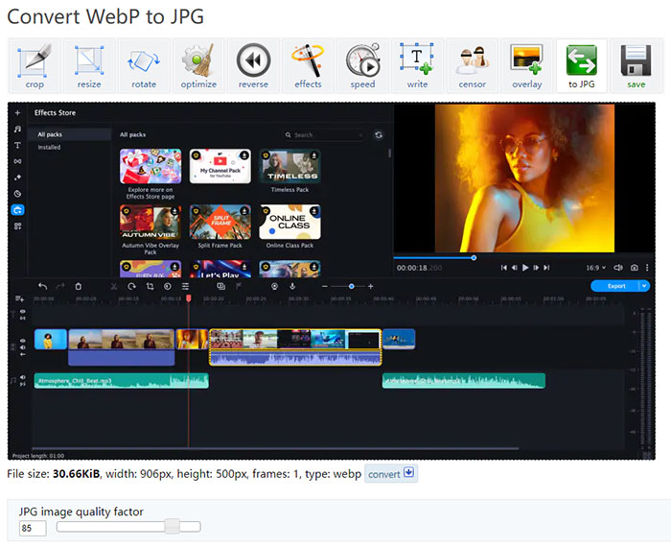The height and width of the screenshot is (547, 671).
Task: Select the Timeless Pack thumbnail
Action: coord(289,166)
